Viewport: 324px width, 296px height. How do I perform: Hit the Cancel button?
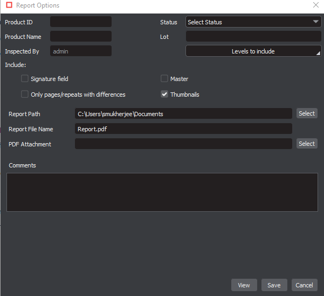[x=304, y=285]
